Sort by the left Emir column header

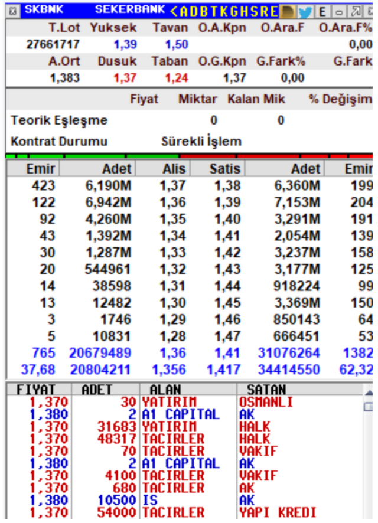click(33, 168)
